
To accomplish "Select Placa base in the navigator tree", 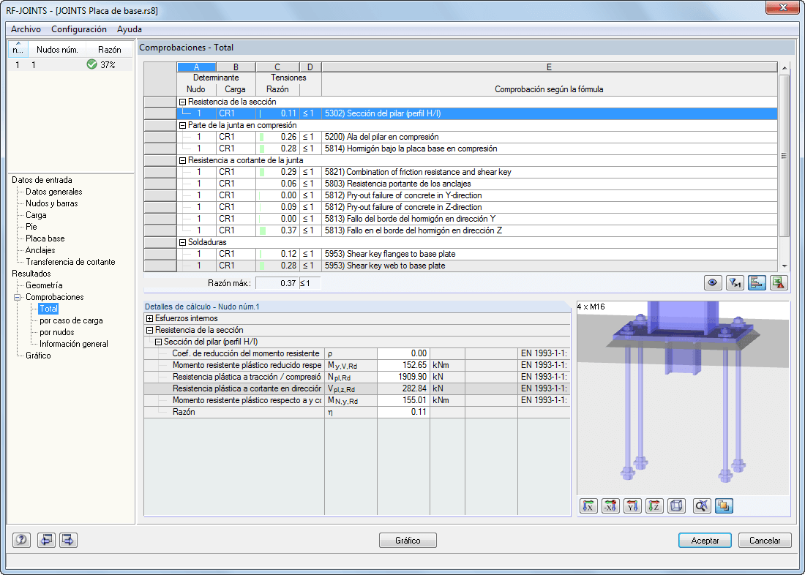I will click(x=45, y=238).
